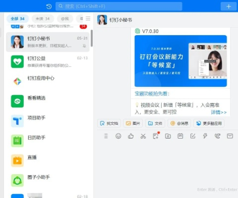238x198 pixels.
Task: Click the 图片 button
Action: pos(133,123)
